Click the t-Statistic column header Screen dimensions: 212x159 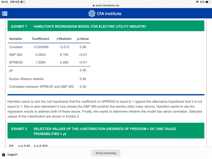pyautogui.click(x=64, y=39)
